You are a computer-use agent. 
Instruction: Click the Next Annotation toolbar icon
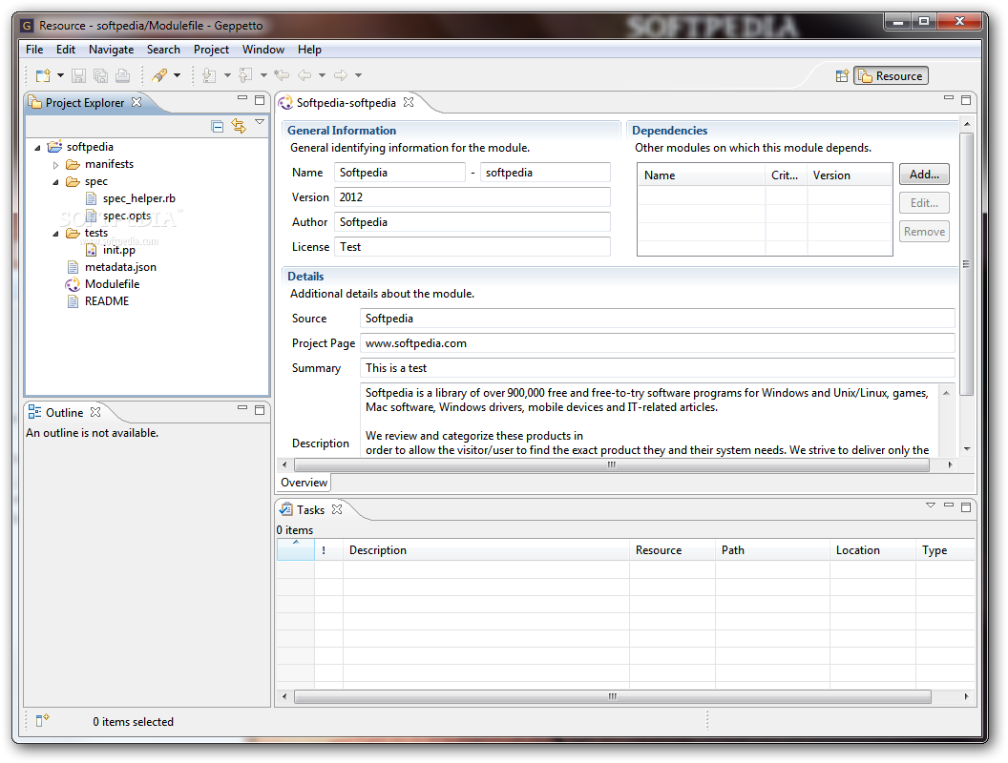[209, 75]
